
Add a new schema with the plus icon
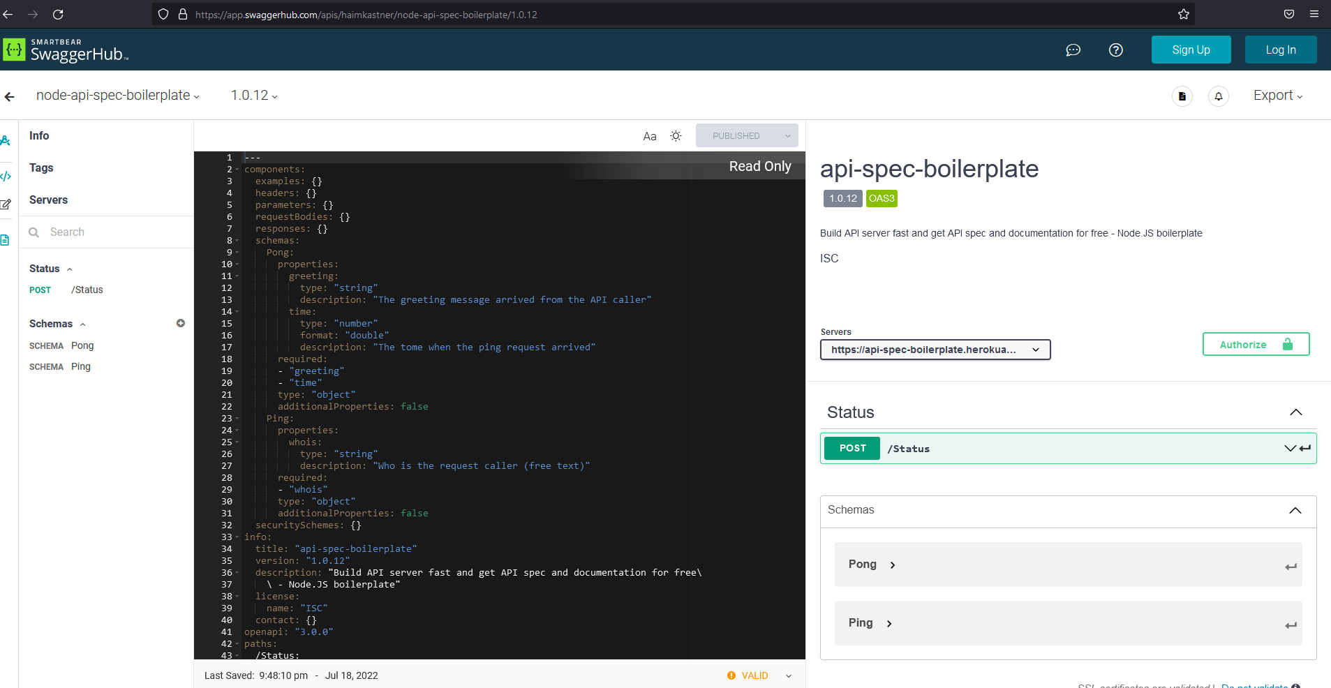point(181,323)
